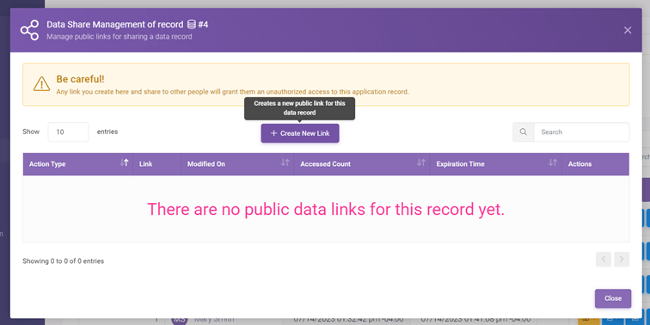Click the share icon in dialog header

pyautogui.click(x=29, y=30)
